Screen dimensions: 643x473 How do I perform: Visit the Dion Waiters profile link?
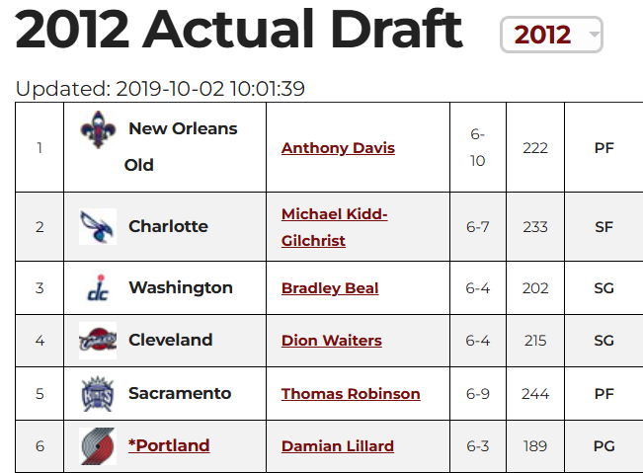click(x=331, y=341)
